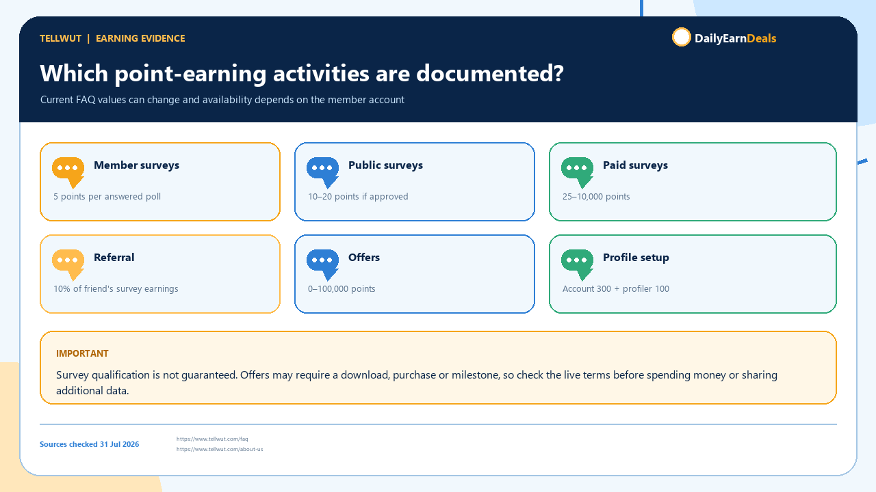Viewport: 876px width, 492px height.
Task: Click the DailyEarnDeals brand name
Action: 736,38
